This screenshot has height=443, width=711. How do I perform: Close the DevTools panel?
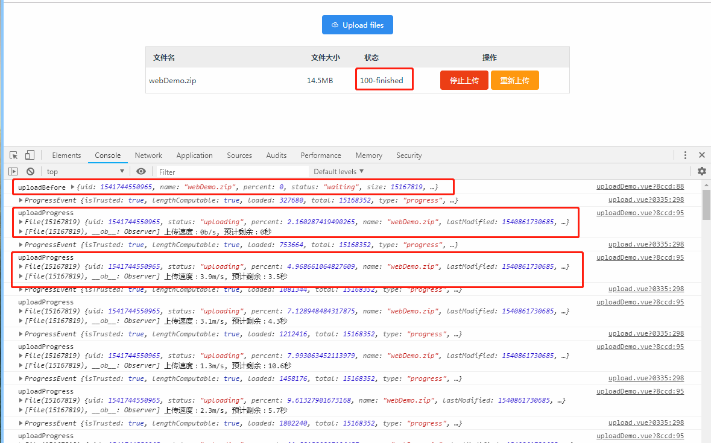(702, 155)
